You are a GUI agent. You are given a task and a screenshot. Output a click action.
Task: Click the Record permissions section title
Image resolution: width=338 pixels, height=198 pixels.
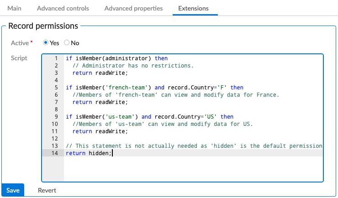coord(43,26)
